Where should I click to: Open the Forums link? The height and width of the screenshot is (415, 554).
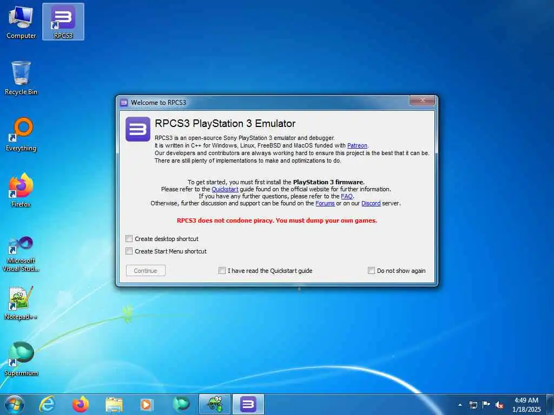point(325,203)
